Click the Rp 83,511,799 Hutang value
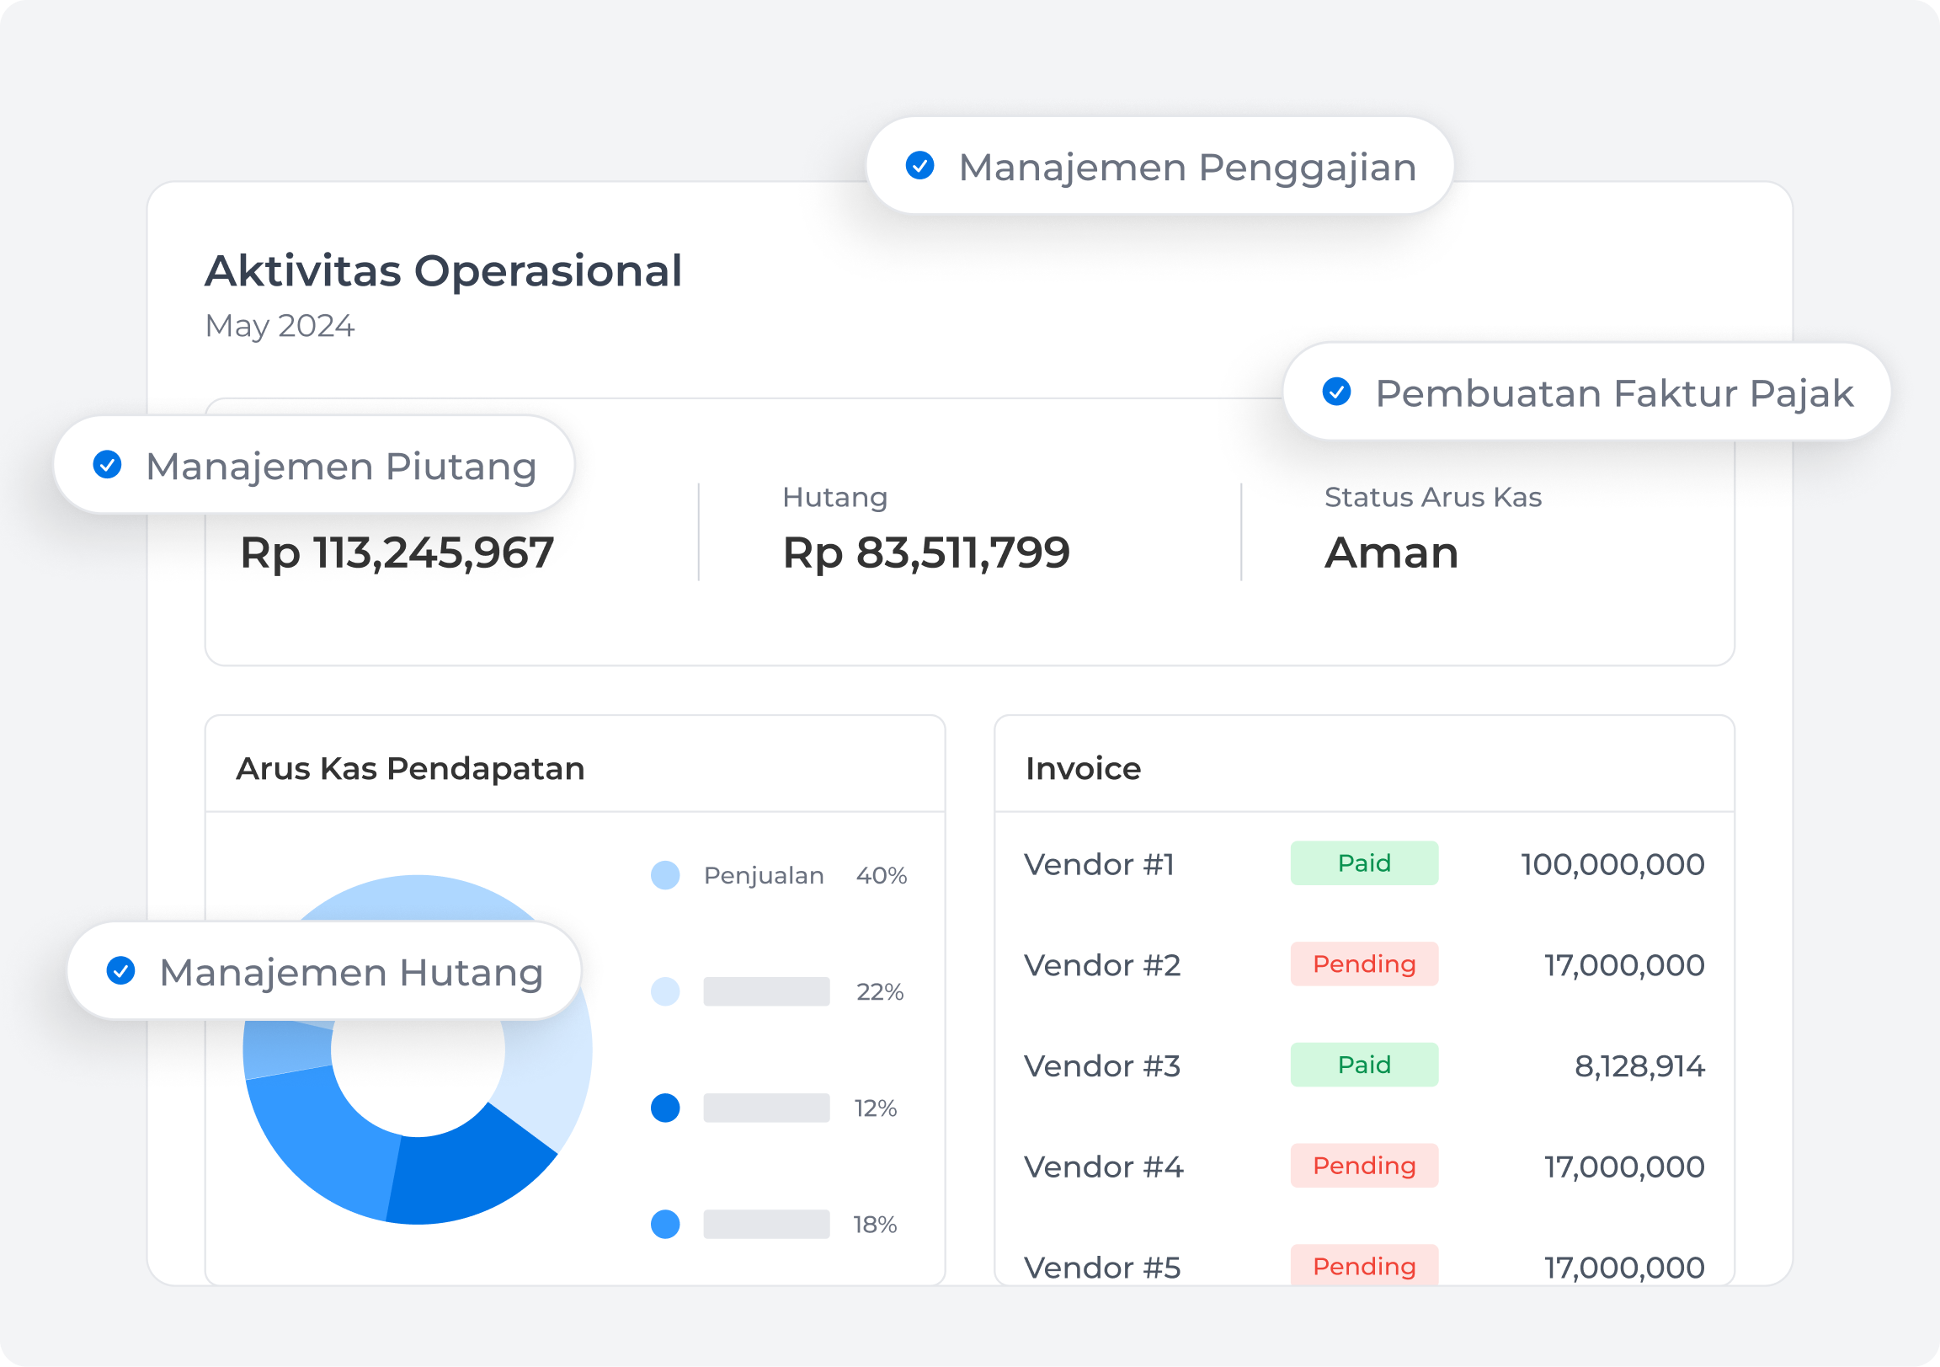This screenshot has height=1367, width=1940. (x=926, y=553)
